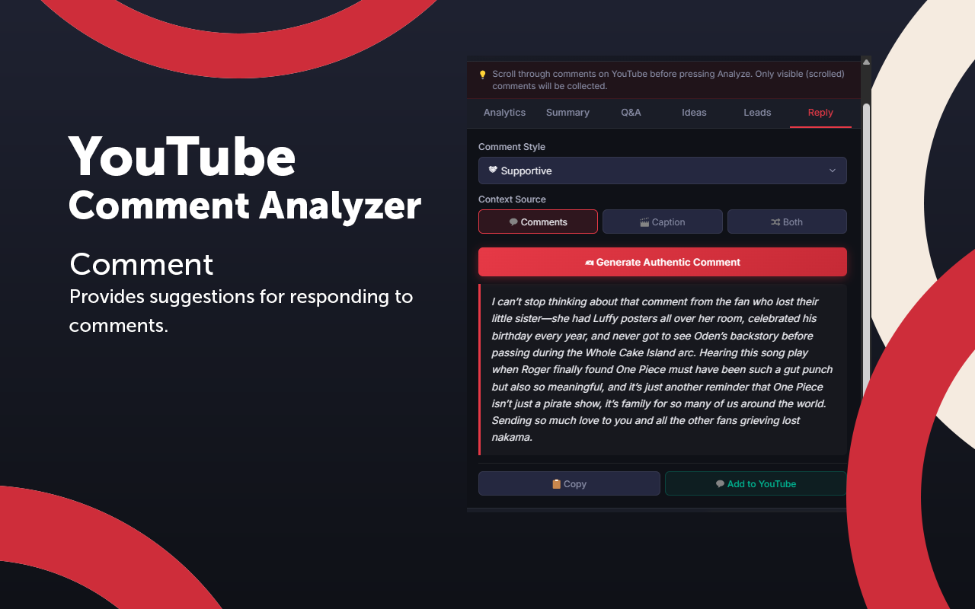Click 'Provides suggestions for responding to comments' text
This screenshot has height=609, width=975.
click(241, 311)
